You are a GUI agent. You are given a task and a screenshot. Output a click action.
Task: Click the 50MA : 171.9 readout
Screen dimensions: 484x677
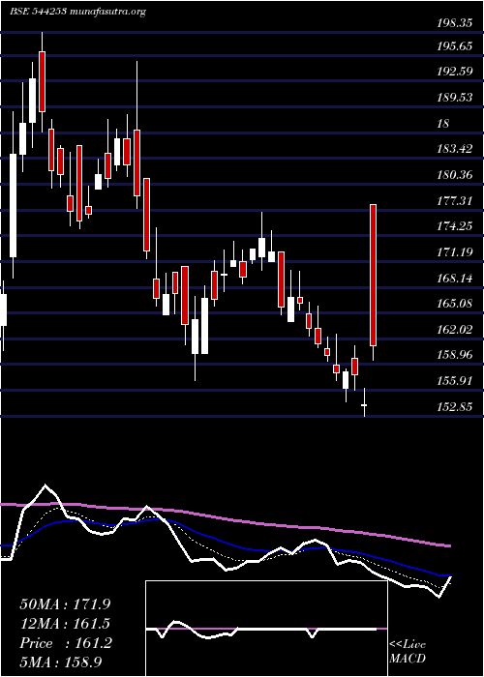(x=63, y=604)
